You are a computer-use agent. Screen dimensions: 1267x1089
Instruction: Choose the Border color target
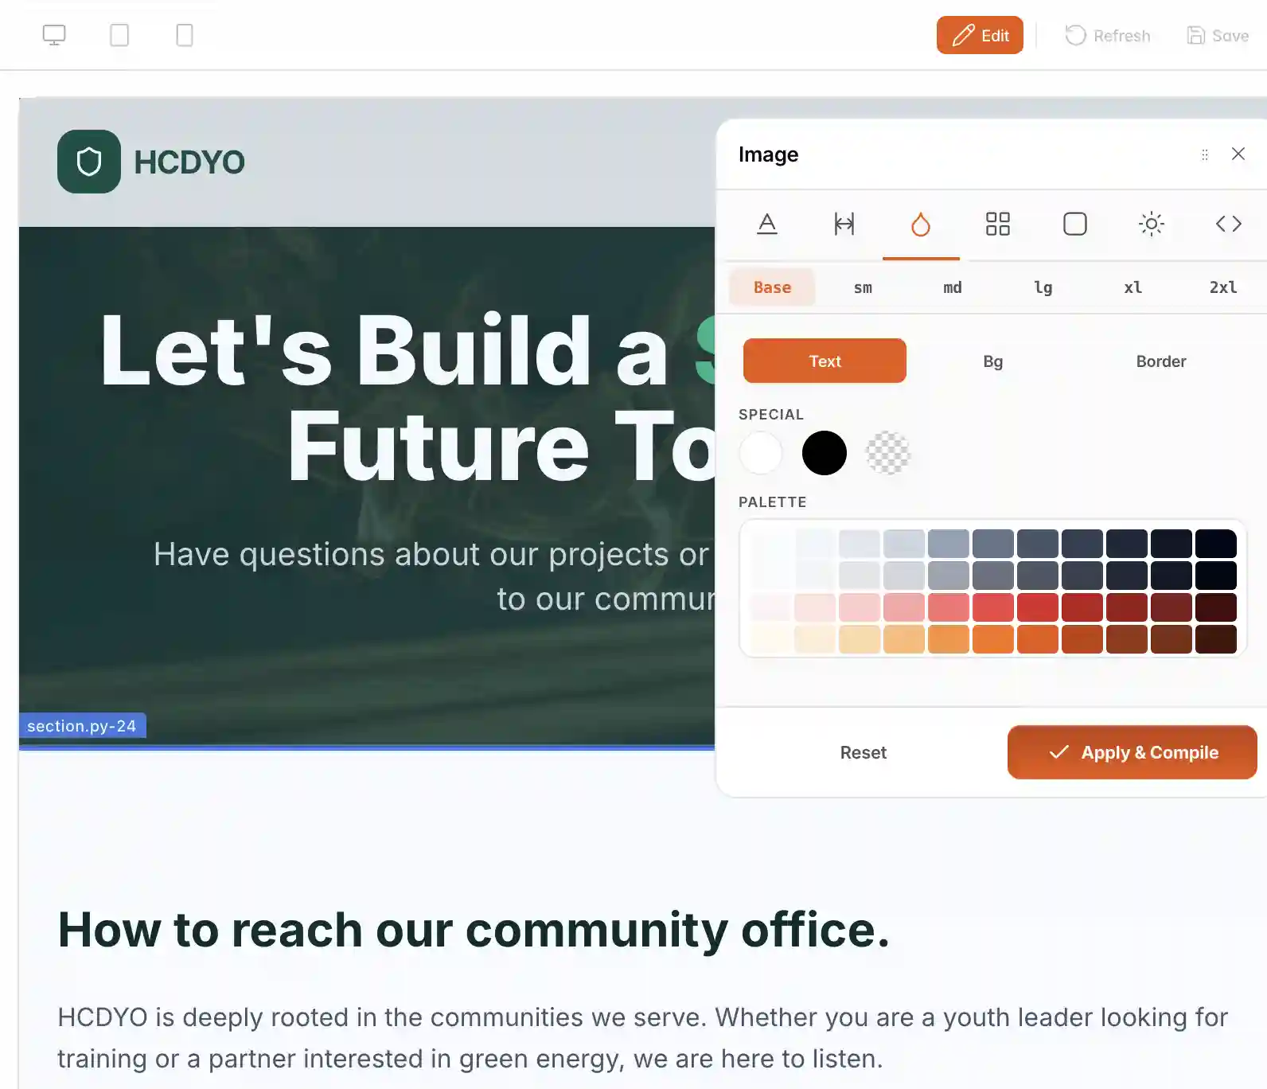click(x=1161, y=361)
